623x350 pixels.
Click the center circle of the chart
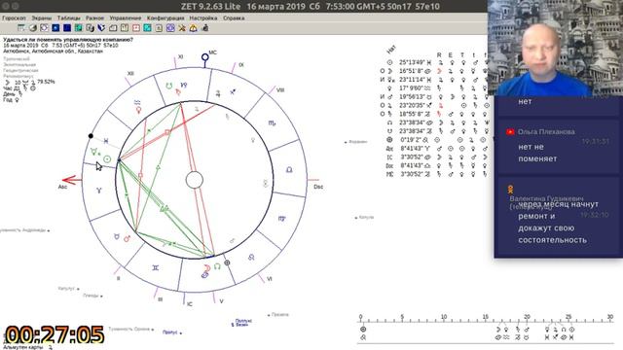pyautogui.click(x=195, y=180)
